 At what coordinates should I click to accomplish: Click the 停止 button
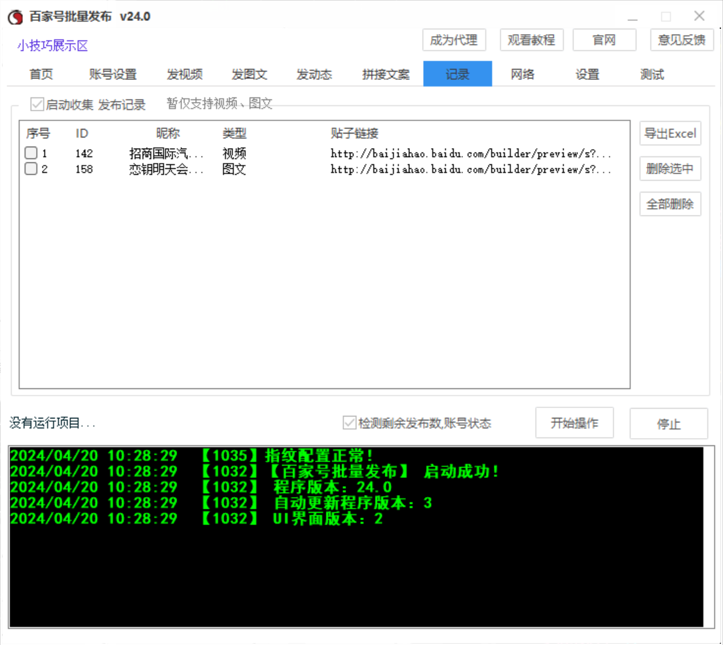pos(669,424)
